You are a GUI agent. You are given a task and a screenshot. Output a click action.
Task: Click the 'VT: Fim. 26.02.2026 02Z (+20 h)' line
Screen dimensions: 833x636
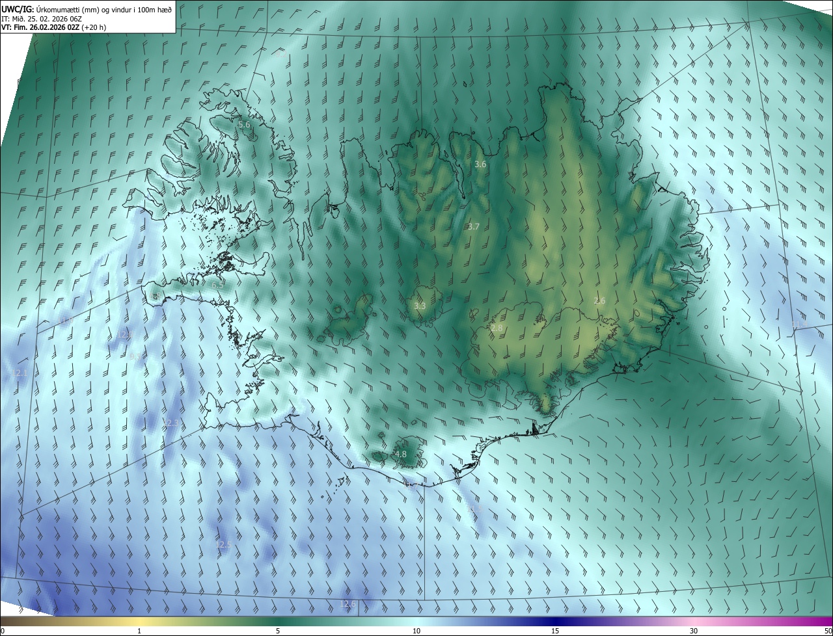coord(54,27)
